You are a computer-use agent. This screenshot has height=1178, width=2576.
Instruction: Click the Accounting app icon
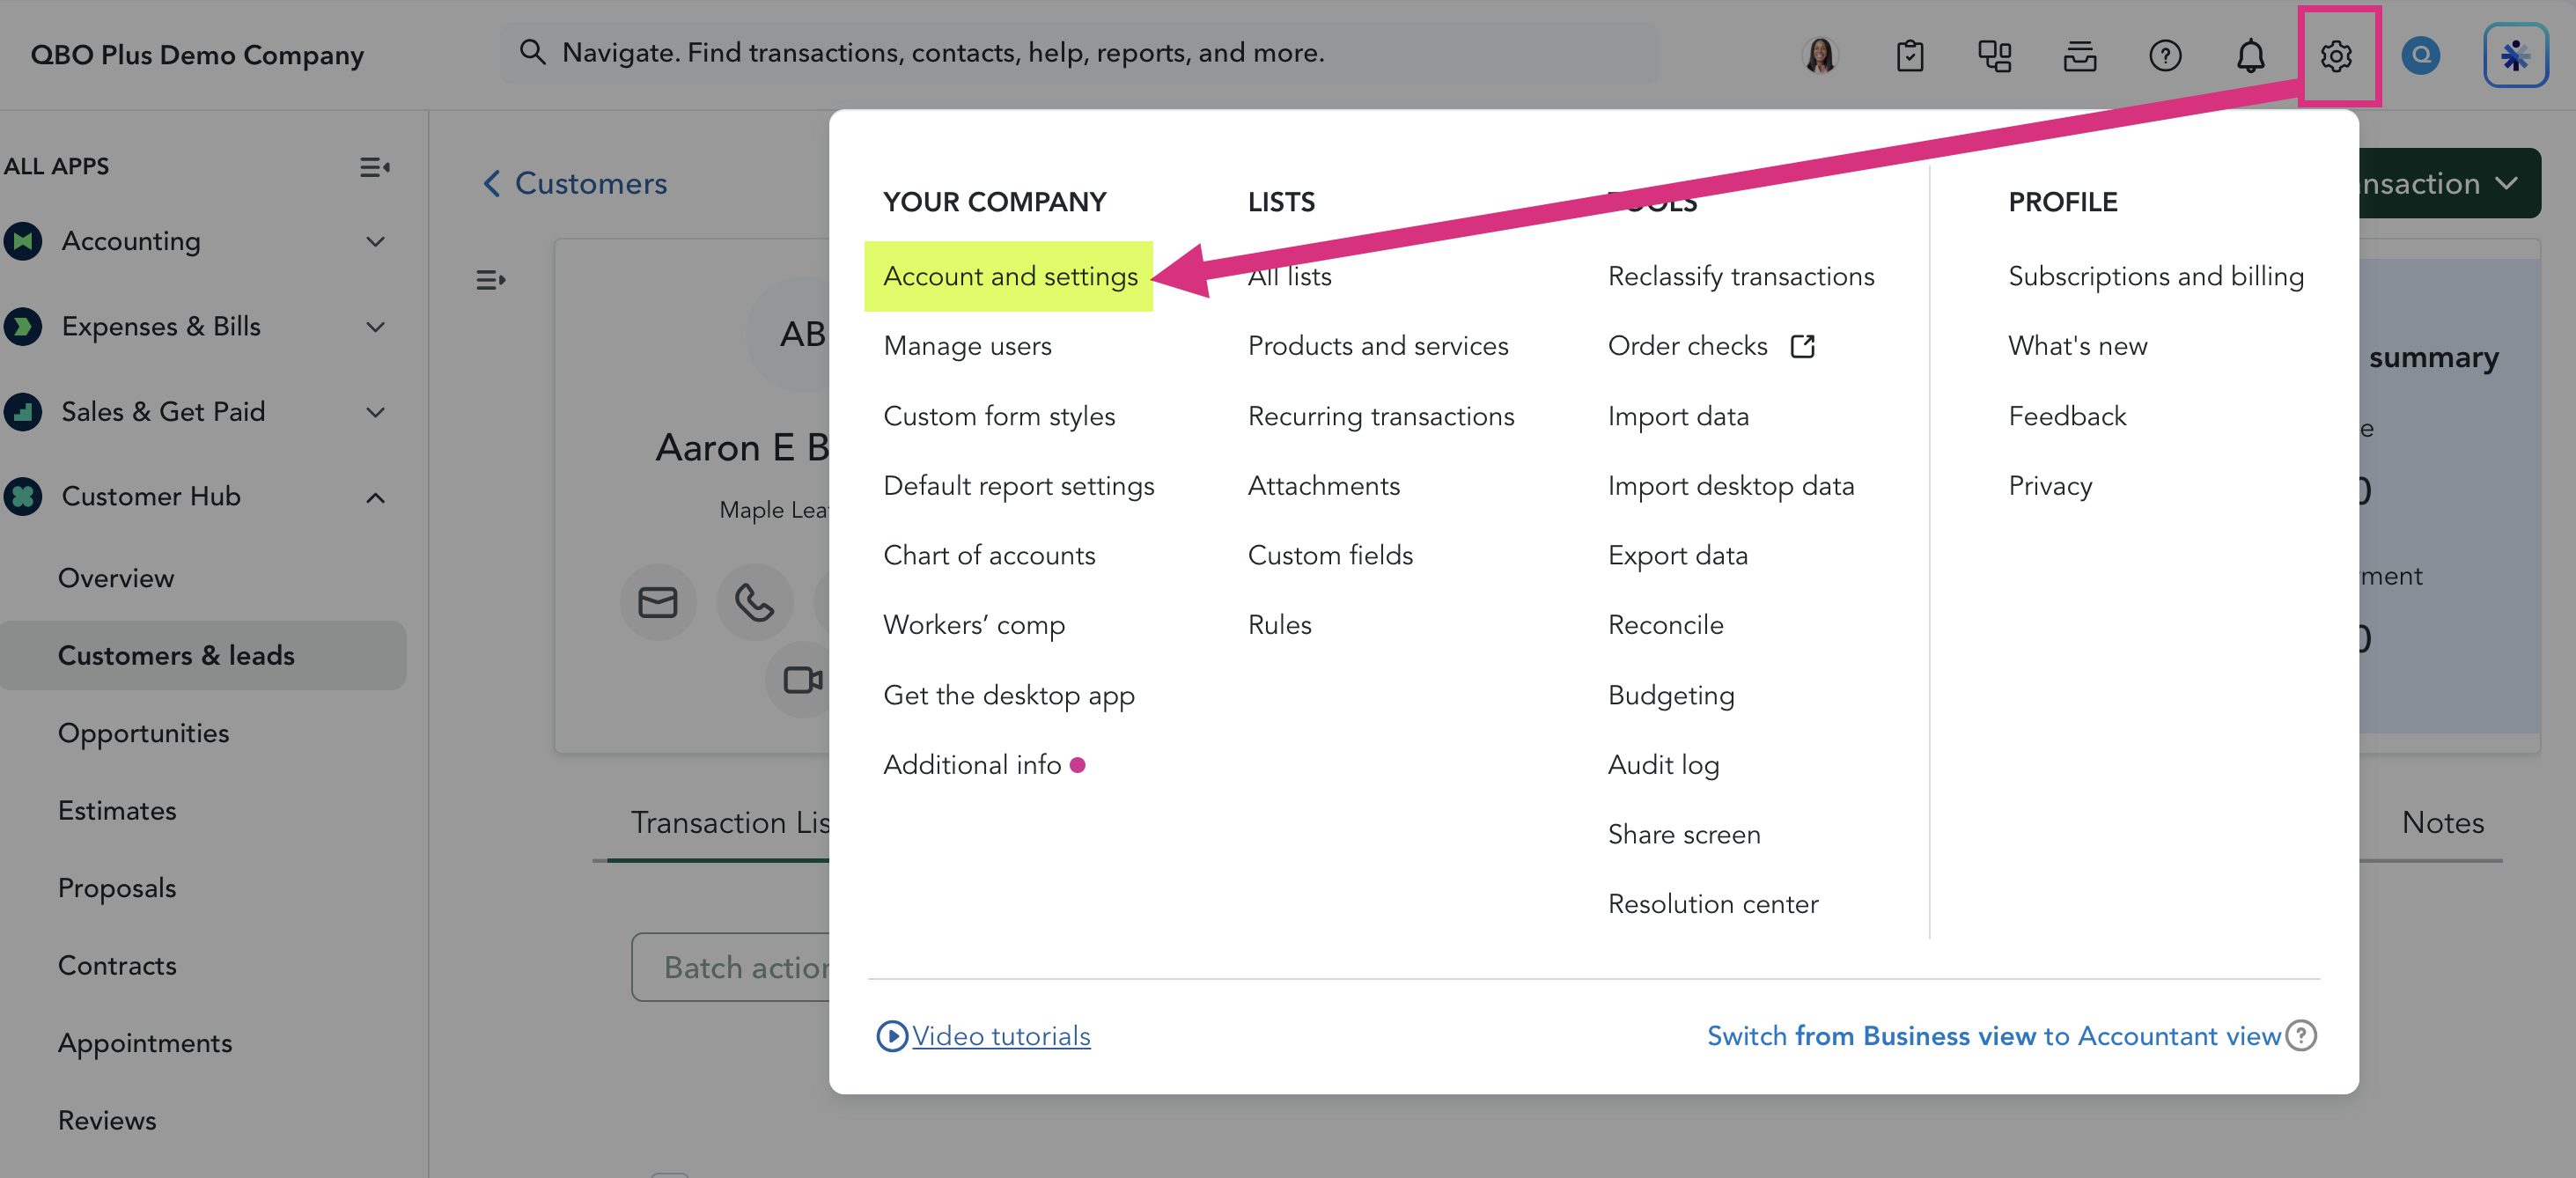coord(23,241)
